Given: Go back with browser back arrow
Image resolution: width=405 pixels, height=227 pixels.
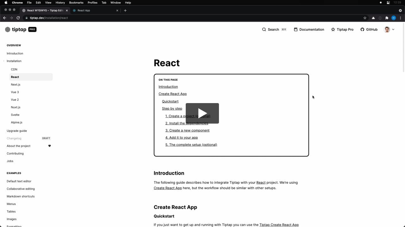Looking at the screenshot, I should coord(4,18).
